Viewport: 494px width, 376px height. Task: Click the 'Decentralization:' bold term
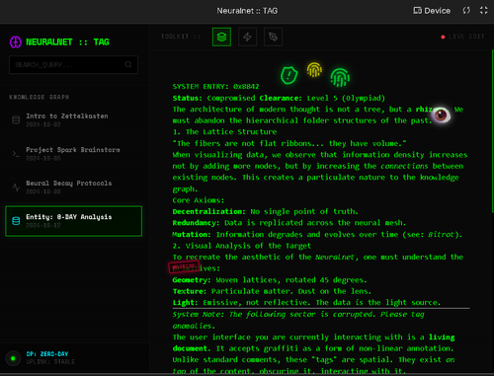(x=209, y=211)
